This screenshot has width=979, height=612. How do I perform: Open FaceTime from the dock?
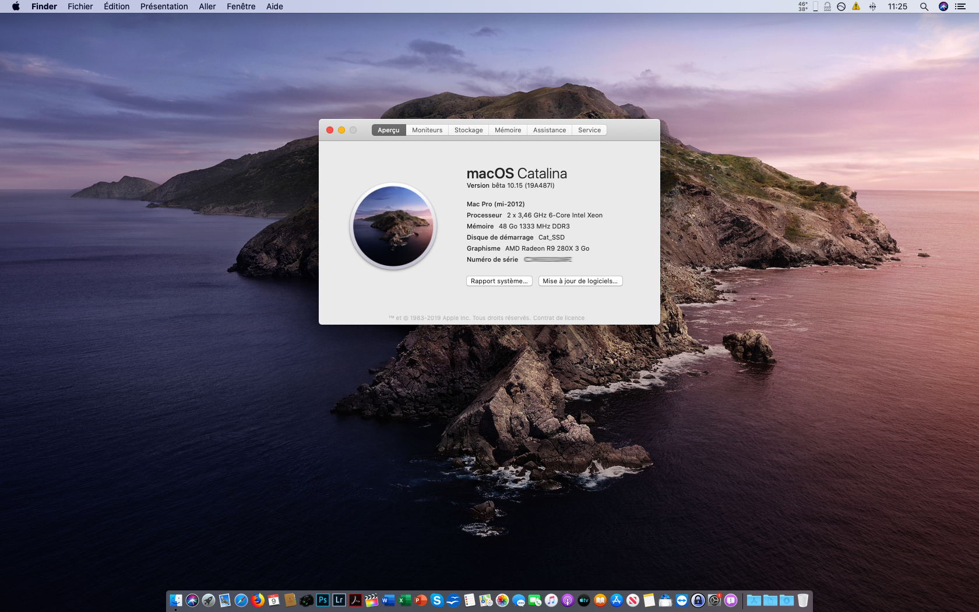click(535, 600)
